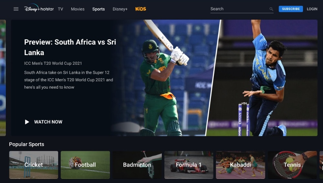
Task: Open the Tennis sport tile
Action: (x=292, y=165)
